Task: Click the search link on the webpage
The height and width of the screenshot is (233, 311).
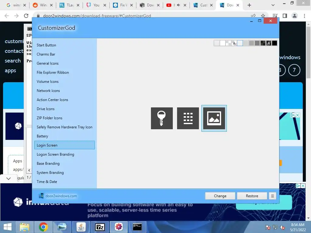Action: pyautogui.click(x=13, y=61)
